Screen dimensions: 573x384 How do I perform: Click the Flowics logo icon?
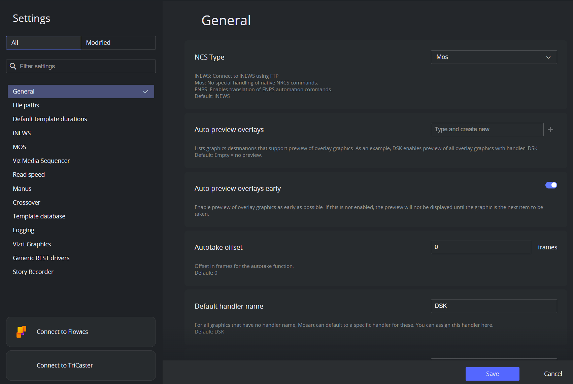tap(22, 331)
